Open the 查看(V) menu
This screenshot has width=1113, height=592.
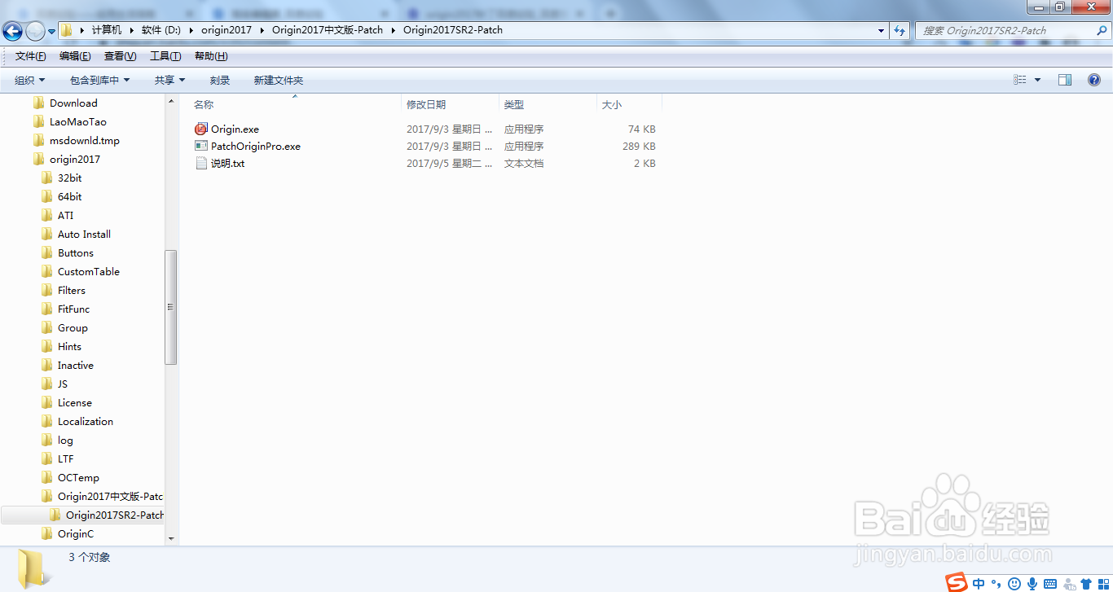[120, 56]
